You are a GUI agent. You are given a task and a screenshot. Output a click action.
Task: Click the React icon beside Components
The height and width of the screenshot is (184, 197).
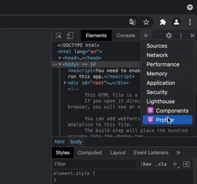(x=150, y=110)
